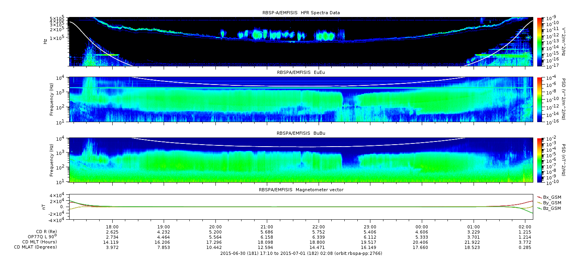Image resolution: width=572 pixels, height=260 pixels.
Task: Click the RBSPA/EMFISIS EuEu panel title
Action: point(301,72)
